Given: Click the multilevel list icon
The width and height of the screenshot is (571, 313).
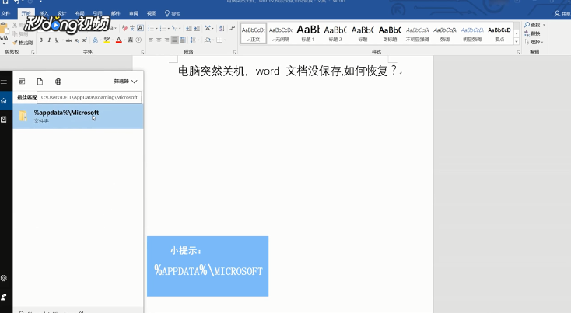Looking at the screenshot, I should pos(175,29).
